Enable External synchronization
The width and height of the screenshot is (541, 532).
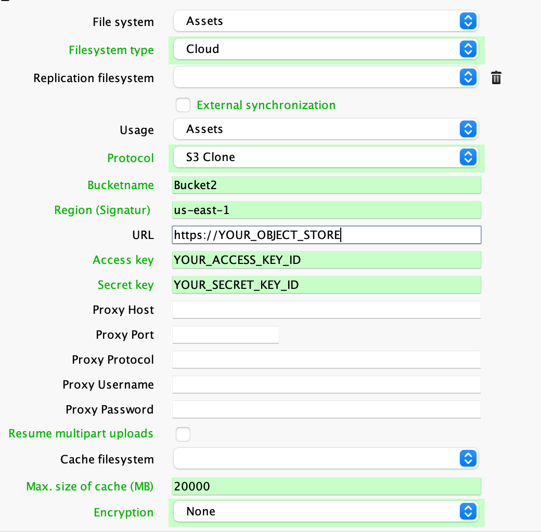pyautogui.click(x=183, y=105)
